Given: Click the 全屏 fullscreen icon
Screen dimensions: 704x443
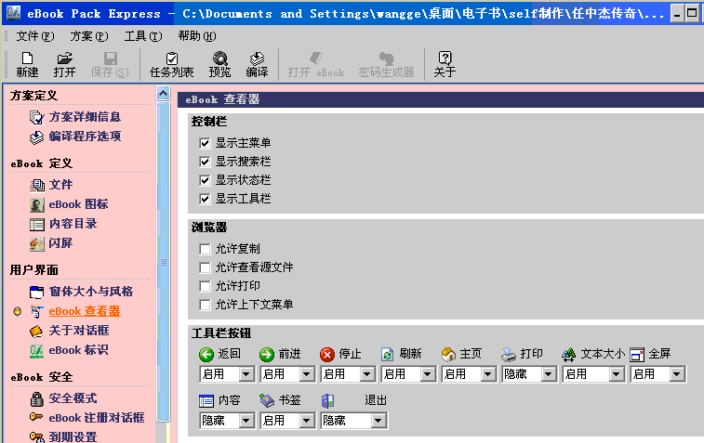Looking at the screenshot, I should (x=637, y=355).
